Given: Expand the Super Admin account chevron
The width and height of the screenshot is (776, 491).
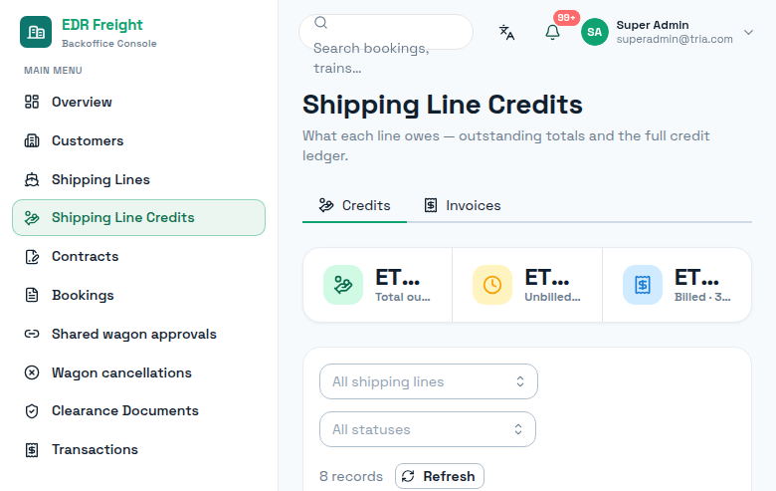Looking at the screenshot, I should [x=748, y=32].
